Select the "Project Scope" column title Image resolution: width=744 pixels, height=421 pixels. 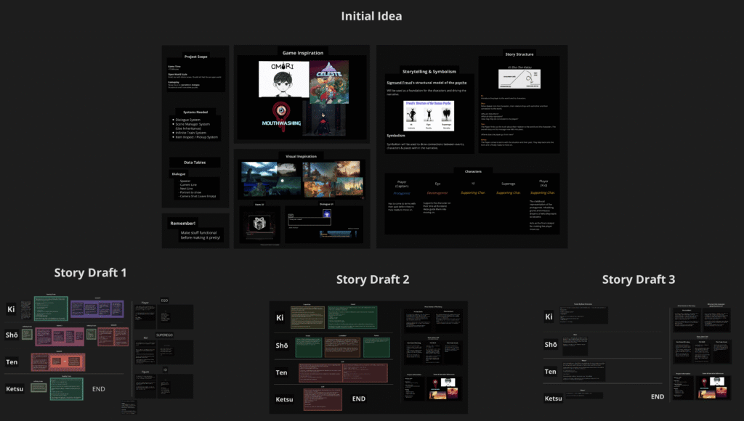(195, 56)
